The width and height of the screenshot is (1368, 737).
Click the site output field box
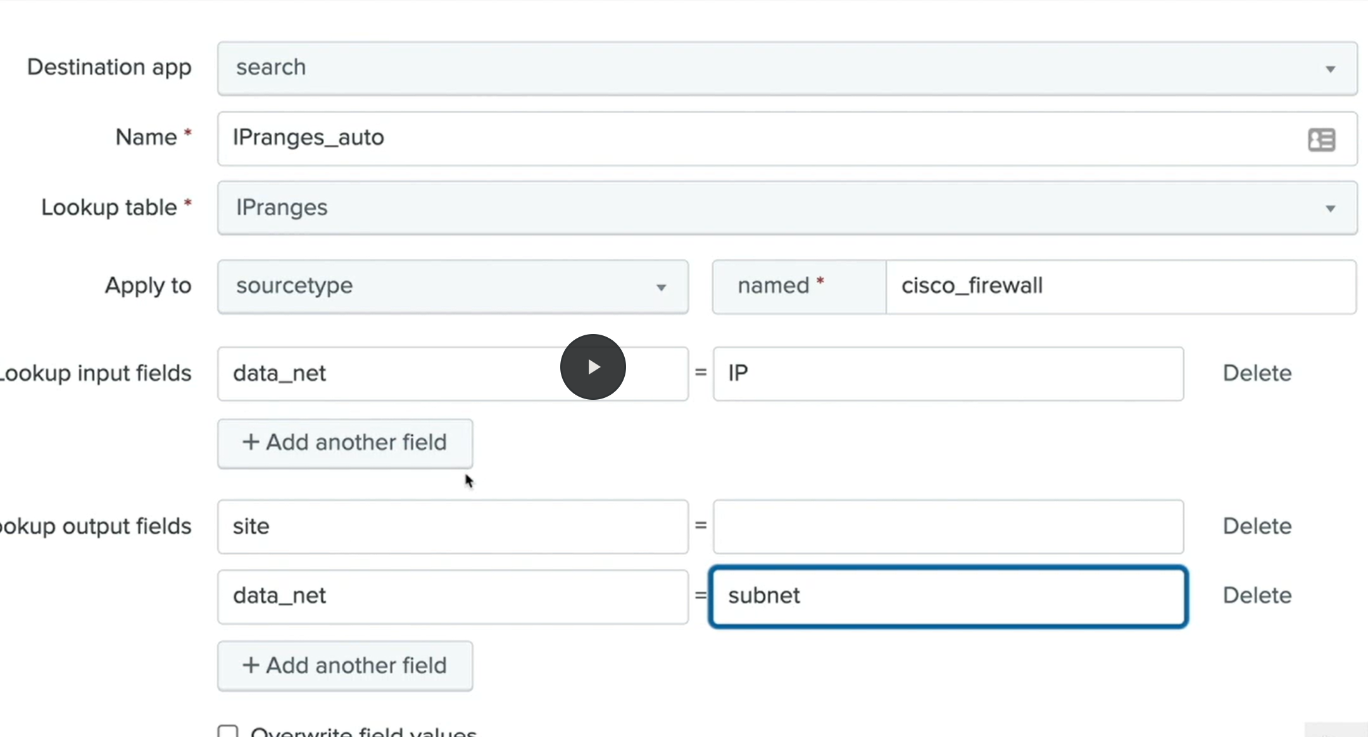tap(452, 526)
